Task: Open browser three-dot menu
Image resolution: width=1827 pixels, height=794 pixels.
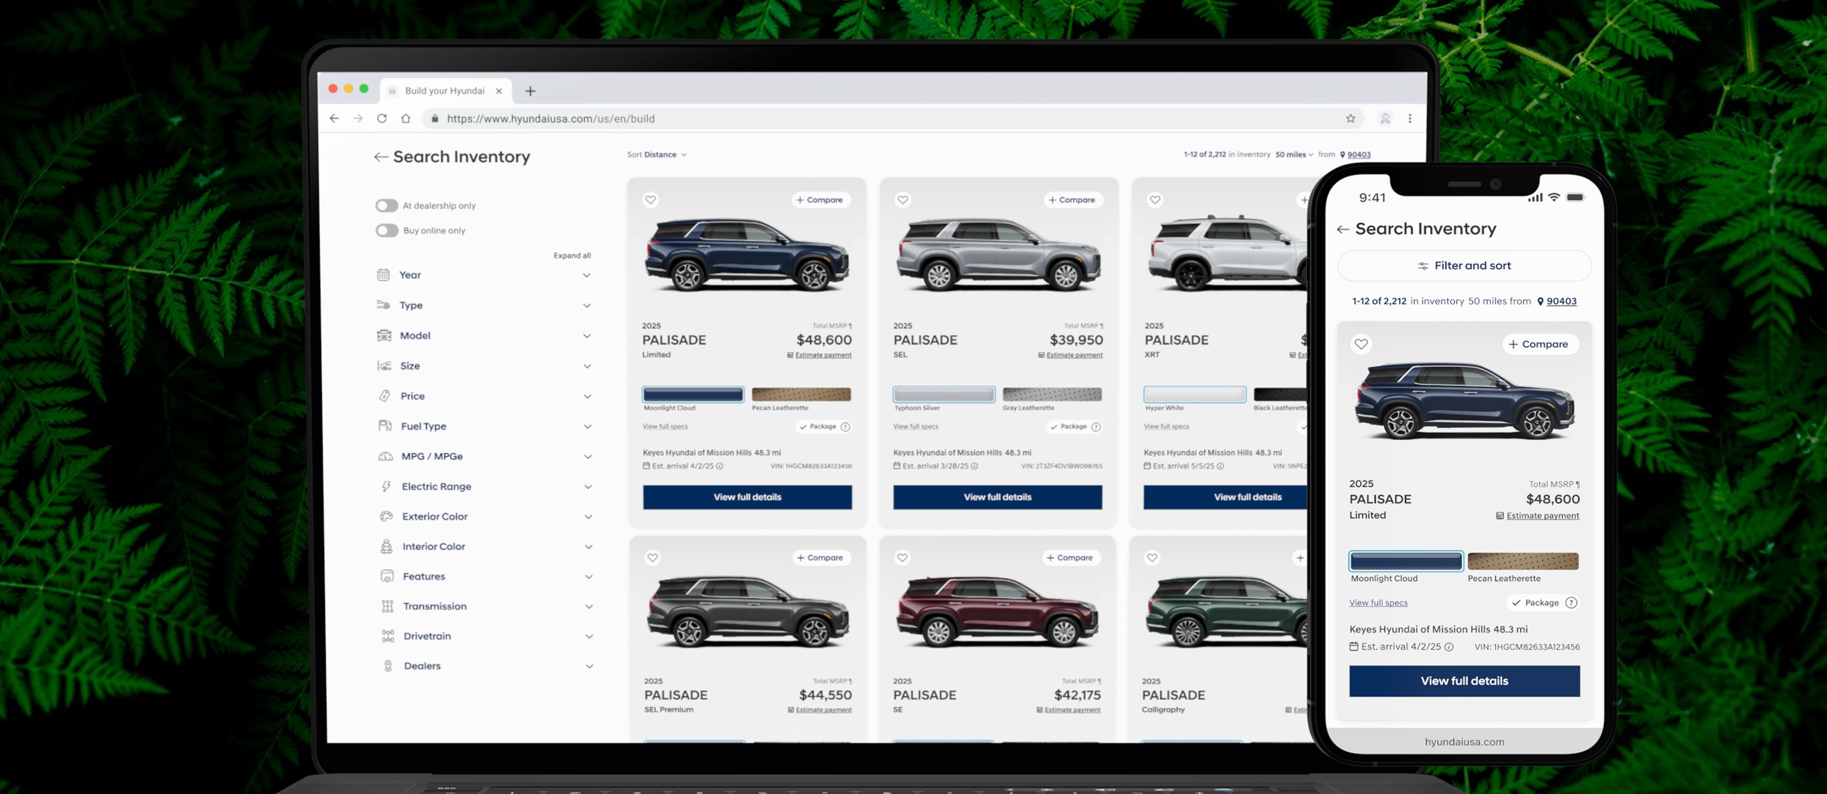Action: coord(1410,118)
